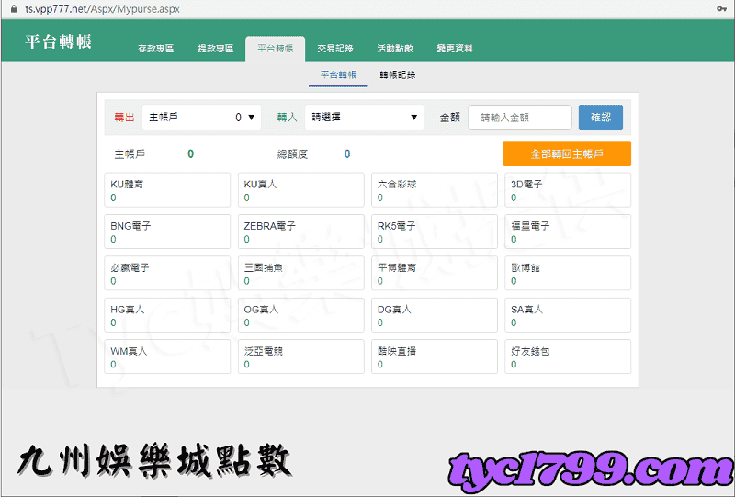Select the SA真人 wallet card
The image size is (735, 497).
[568, 315]
